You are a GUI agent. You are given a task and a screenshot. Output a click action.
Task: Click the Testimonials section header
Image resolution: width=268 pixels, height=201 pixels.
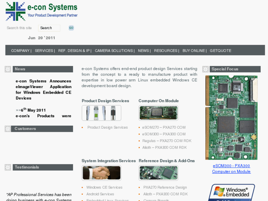pos(43,167)
